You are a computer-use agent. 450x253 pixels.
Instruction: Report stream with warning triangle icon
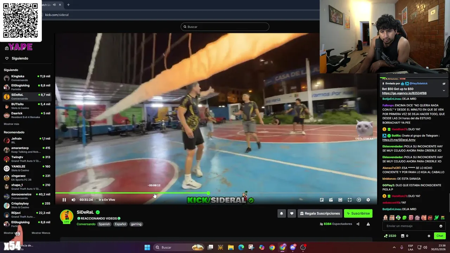(368, 224)
